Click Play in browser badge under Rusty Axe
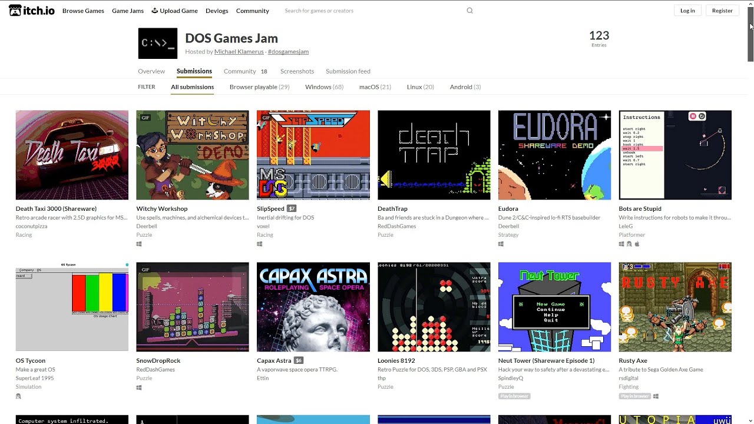This screenshot has height=424, width=754. pos(634,396)
